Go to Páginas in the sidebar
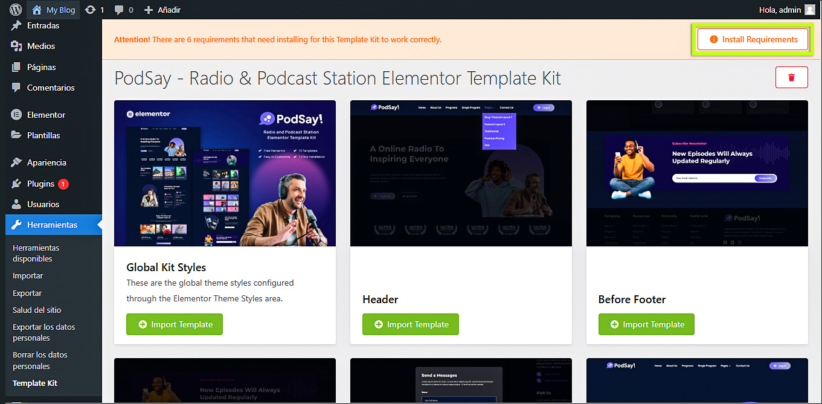The width and height of the screenshot is (822, 404). pos(41,67)
